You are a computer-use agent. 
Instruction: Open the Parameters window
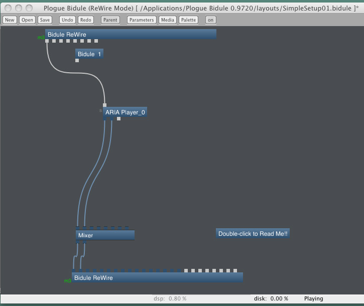point(142,20)
